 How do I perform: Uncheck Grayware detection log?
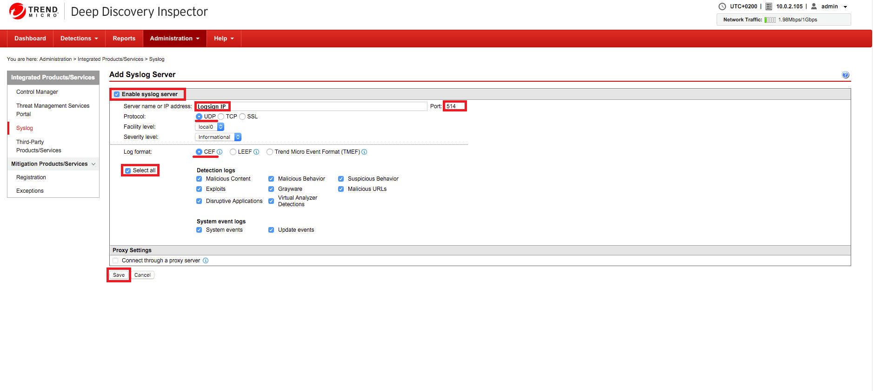(x=271, y=189)
